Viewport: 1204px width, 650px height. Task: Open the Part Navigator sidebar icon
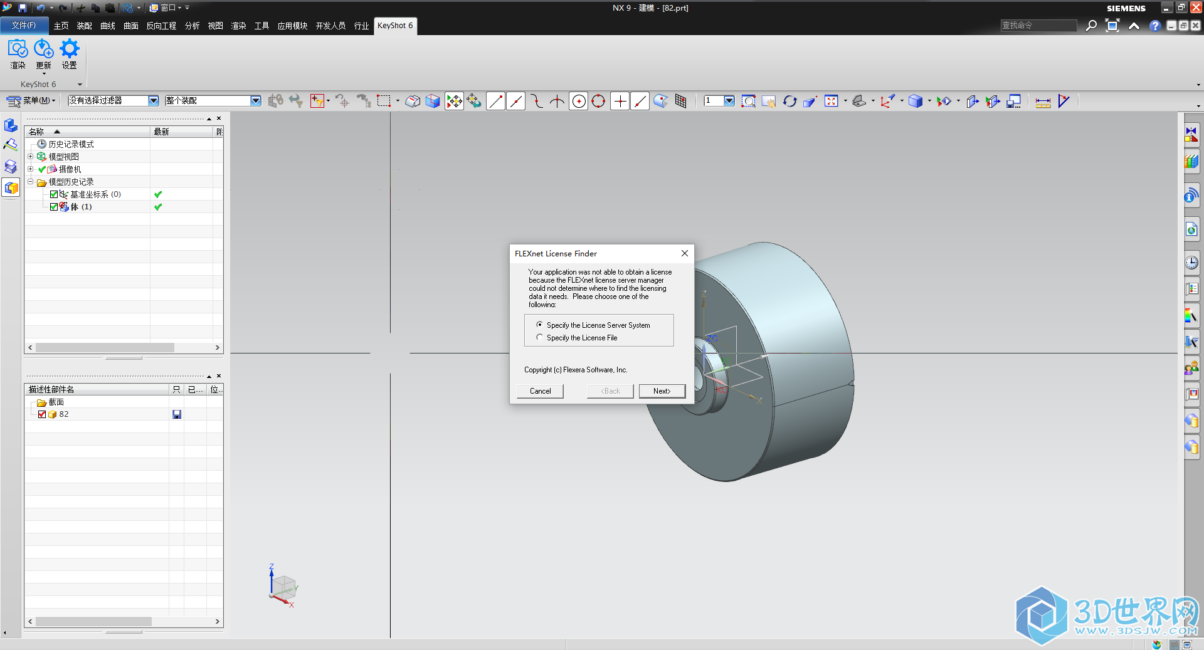tap(11, 187)
